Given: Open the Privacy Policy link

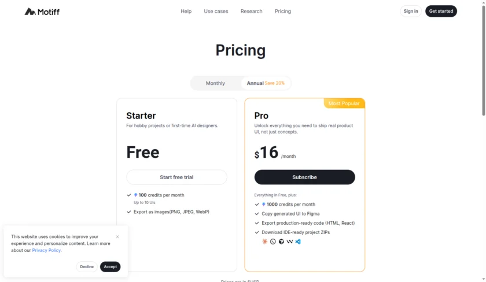Looking at the screenshot, I should [x=46, y=250].
